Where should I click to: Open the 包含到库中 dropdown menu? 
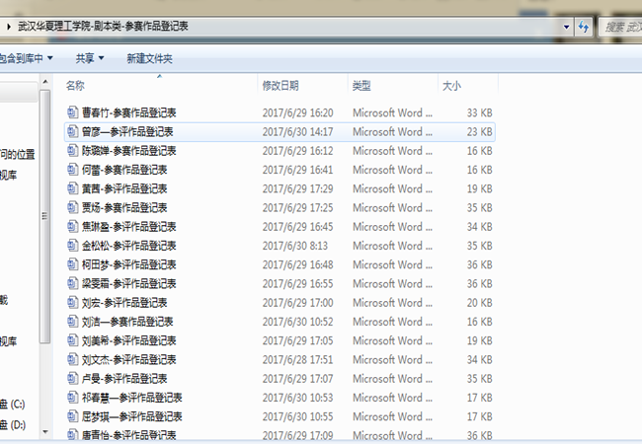tap(26, 58)
